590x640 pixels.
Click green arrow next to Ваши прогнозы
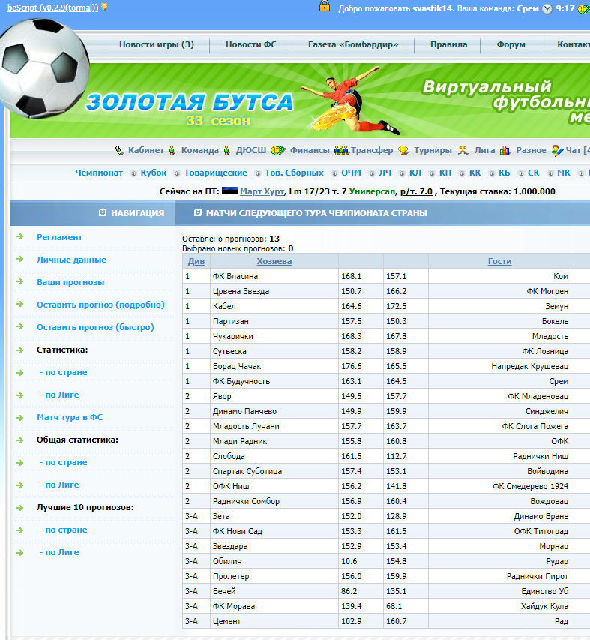(x=19, y=281)
